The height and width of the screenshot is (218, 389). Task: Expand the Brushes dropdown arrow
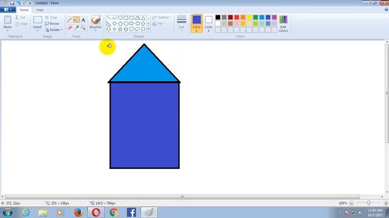95,30
